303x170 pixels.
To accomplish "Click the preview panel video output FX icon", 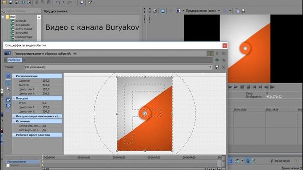I will click(x=155, y=11).
